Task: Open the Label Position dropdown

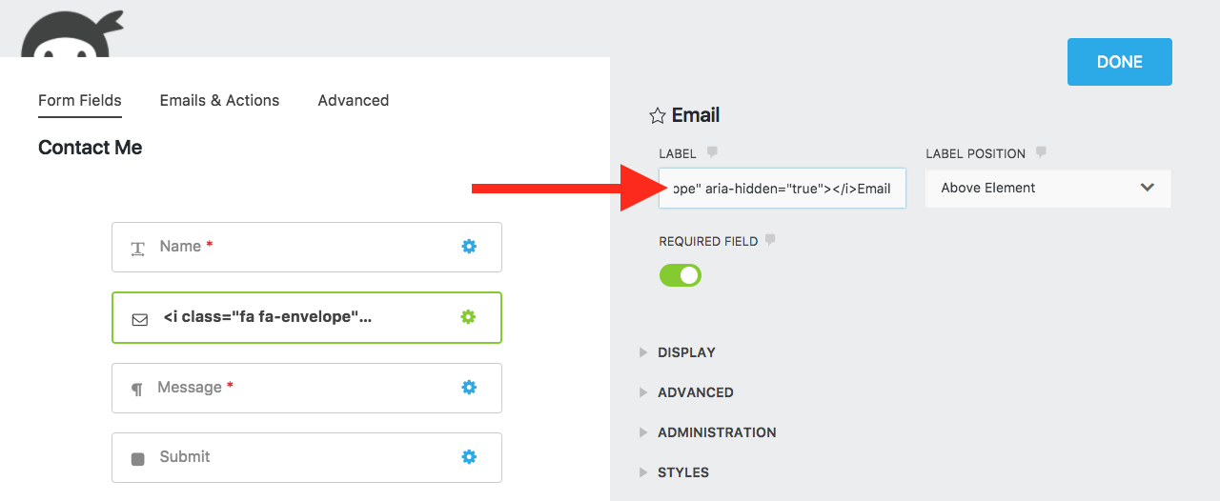Action: (1047, 189)
